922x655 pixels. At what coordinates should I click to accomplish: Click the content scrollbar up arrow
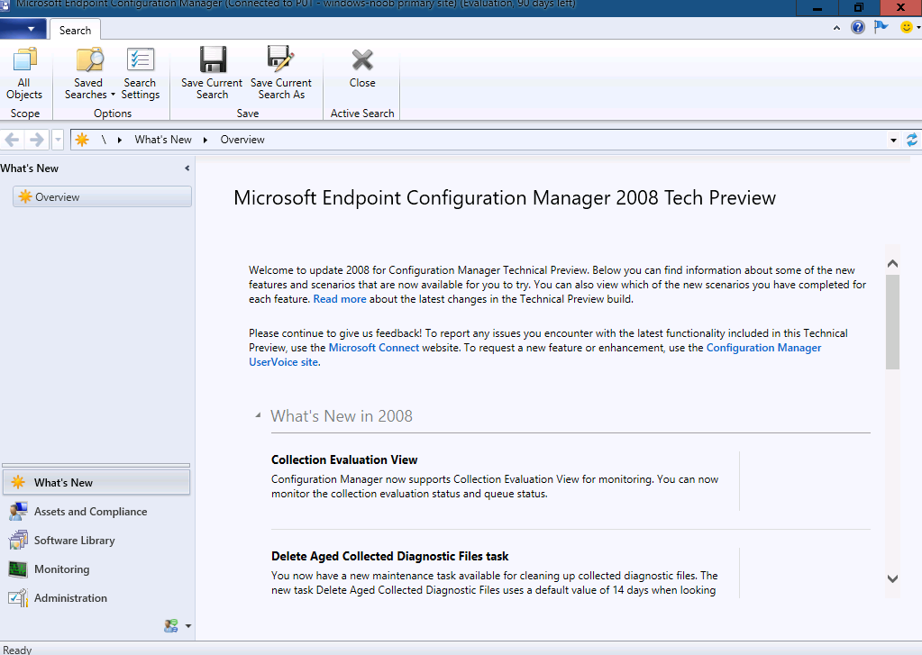coord(892,263)
